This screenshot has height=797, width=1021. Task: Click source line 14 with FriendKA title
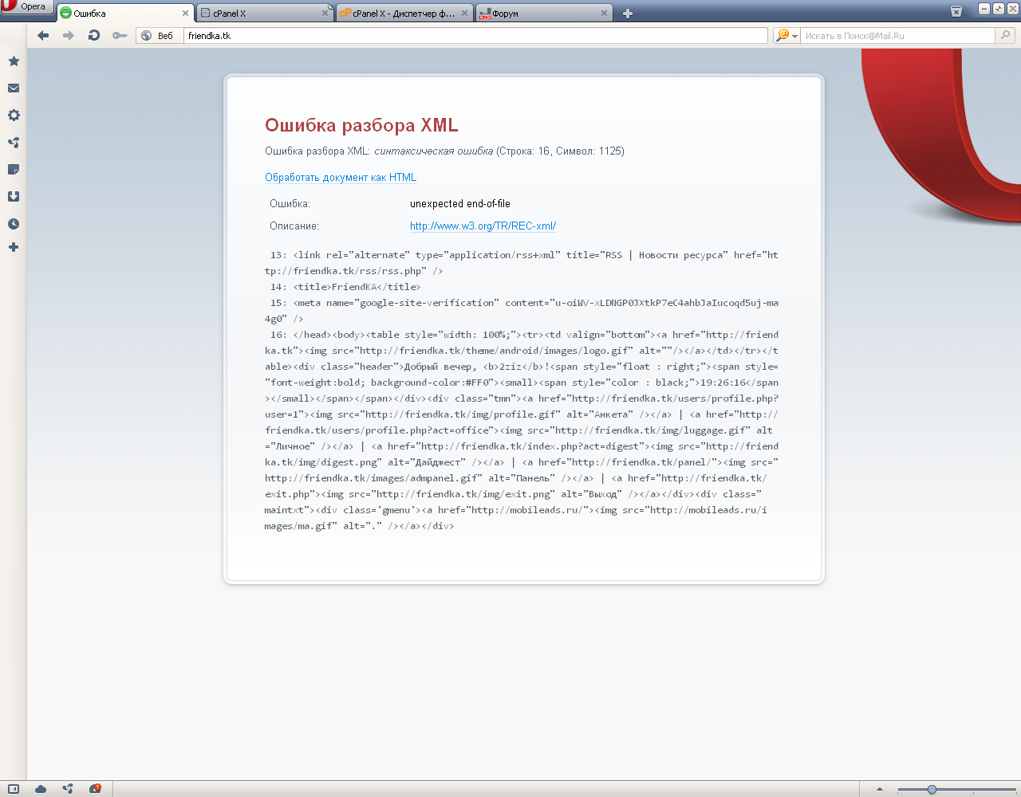pyautogui.click(x=345, y=287)
